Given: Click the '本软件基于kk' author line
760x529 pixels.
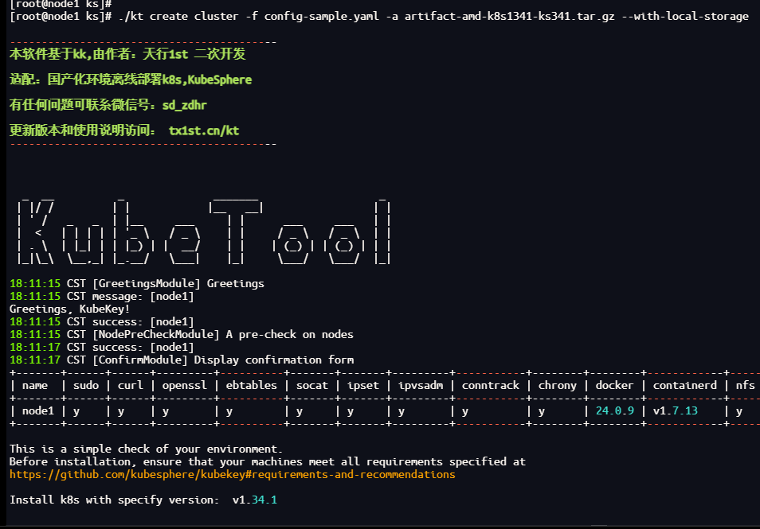Looking at the screenshot, I should pos(127,54).
